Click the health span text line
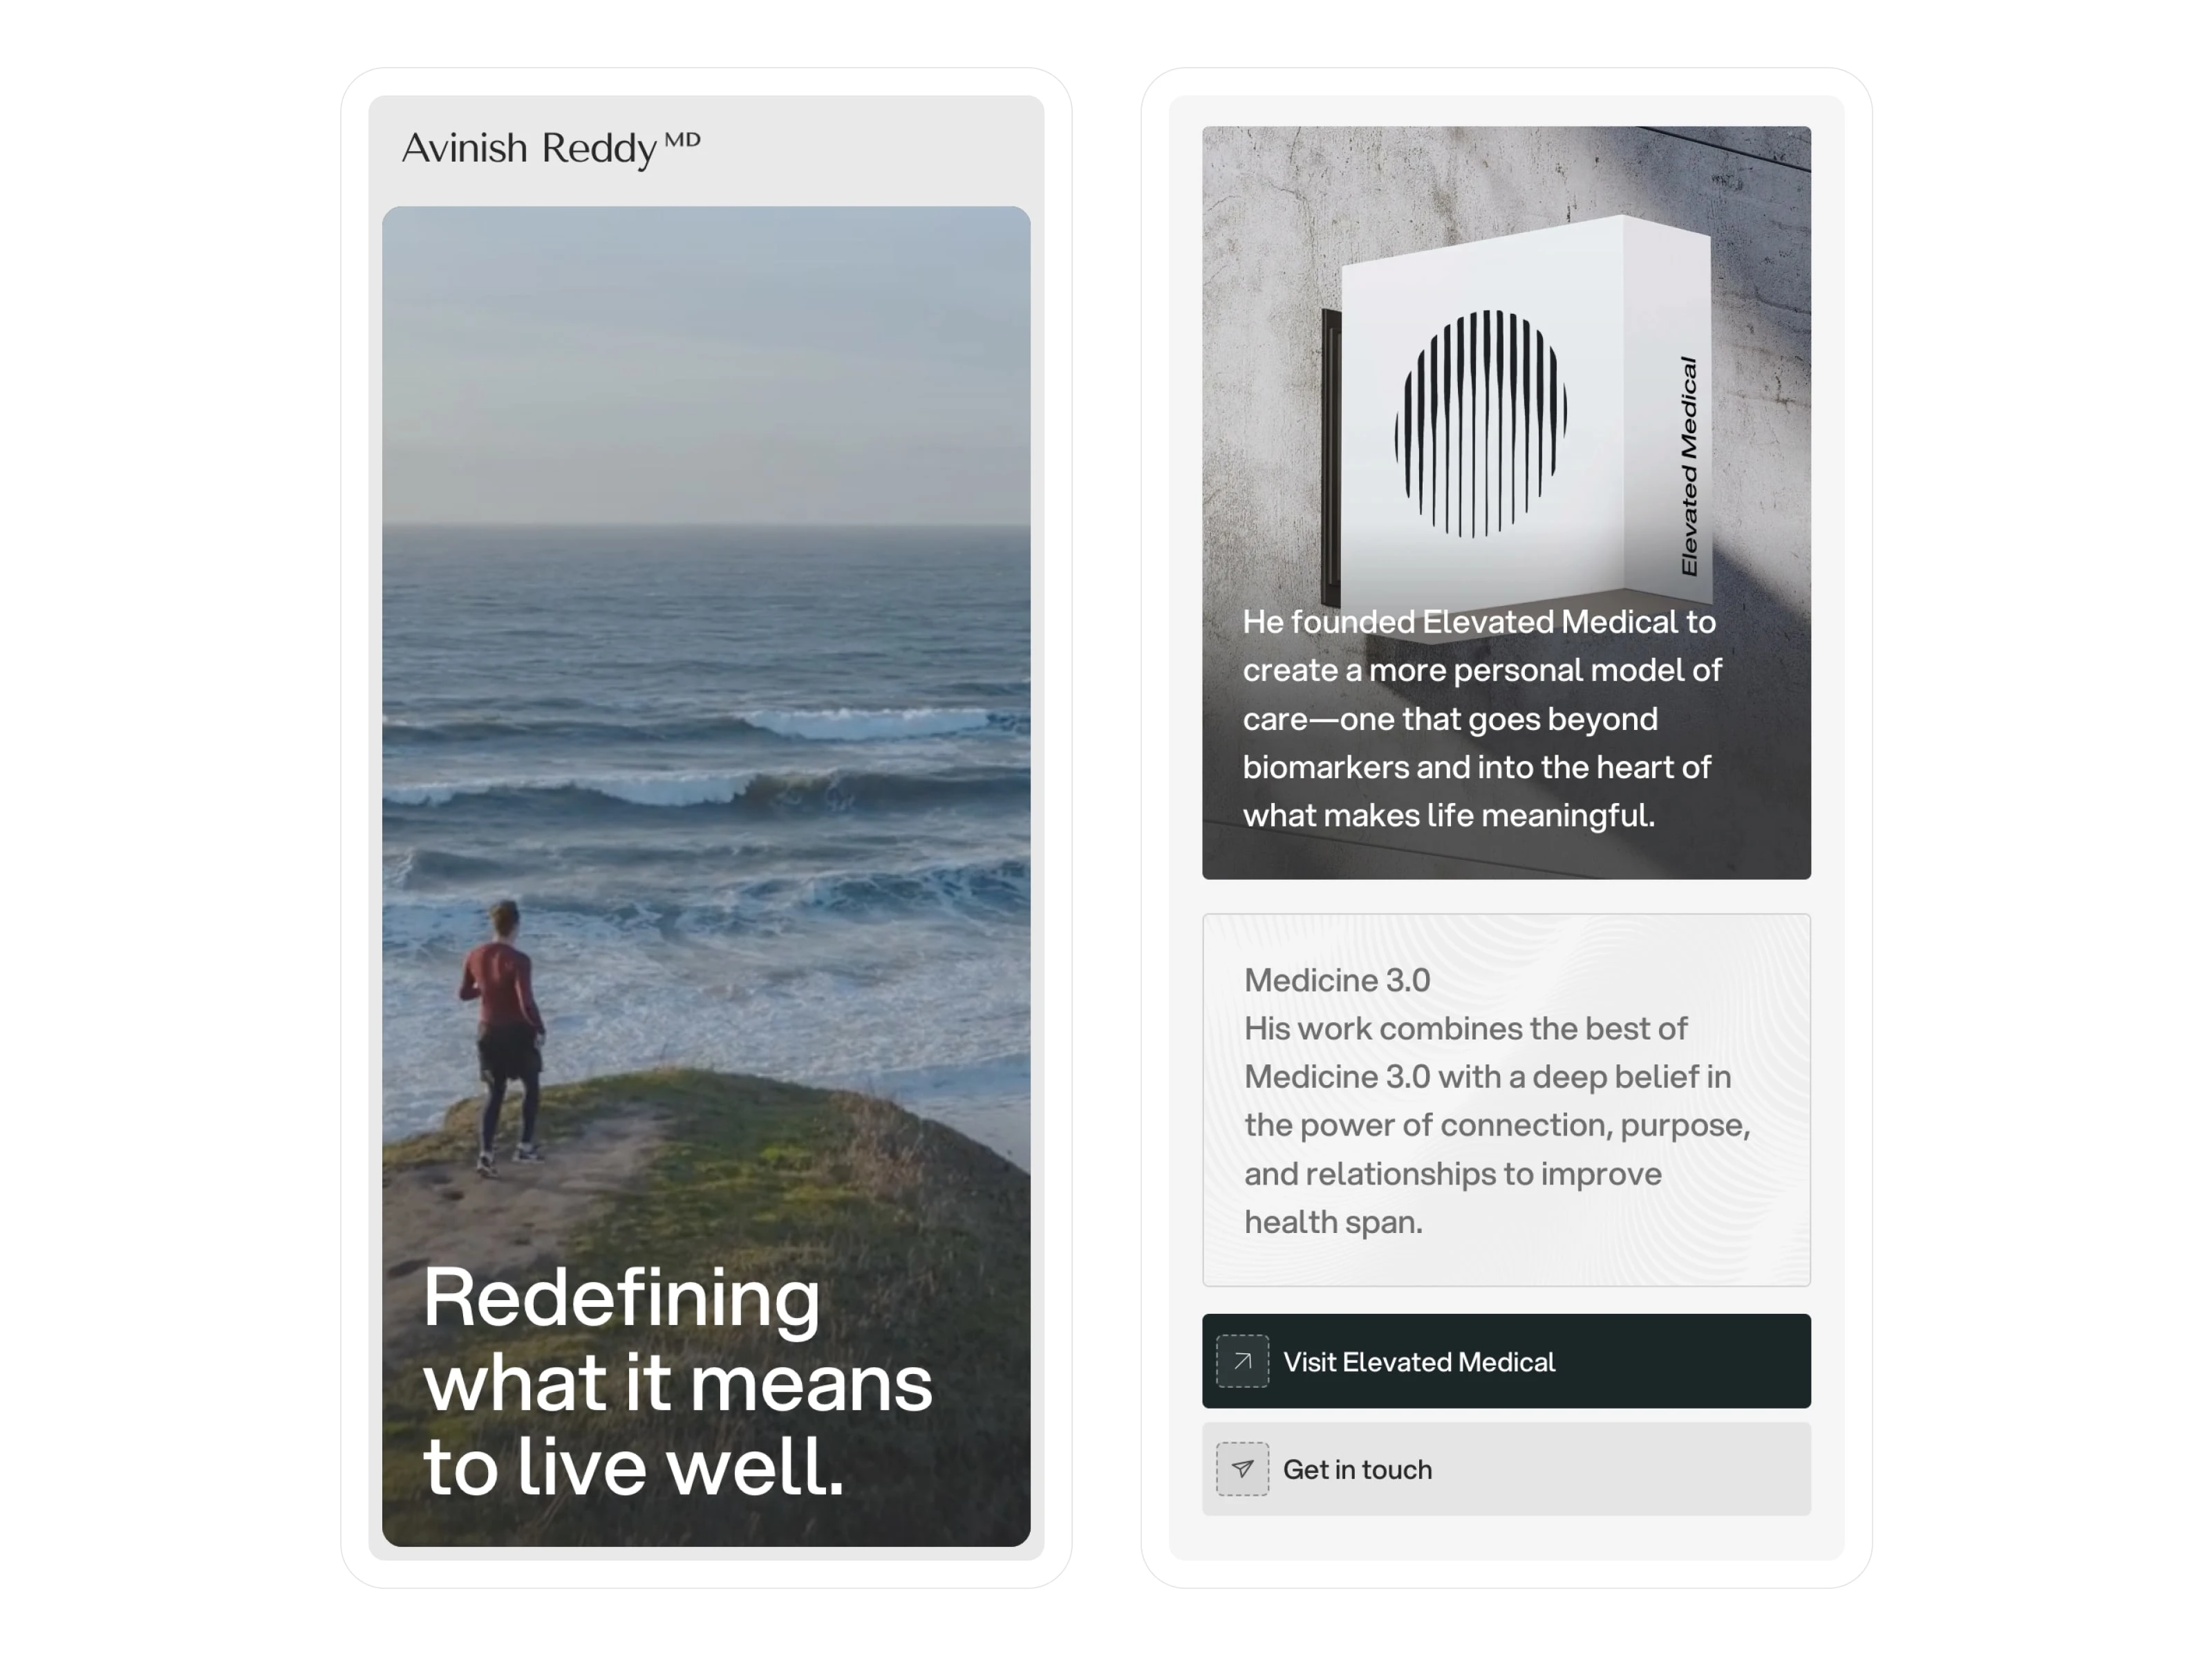2212x1656 pixels. 1333,1221
